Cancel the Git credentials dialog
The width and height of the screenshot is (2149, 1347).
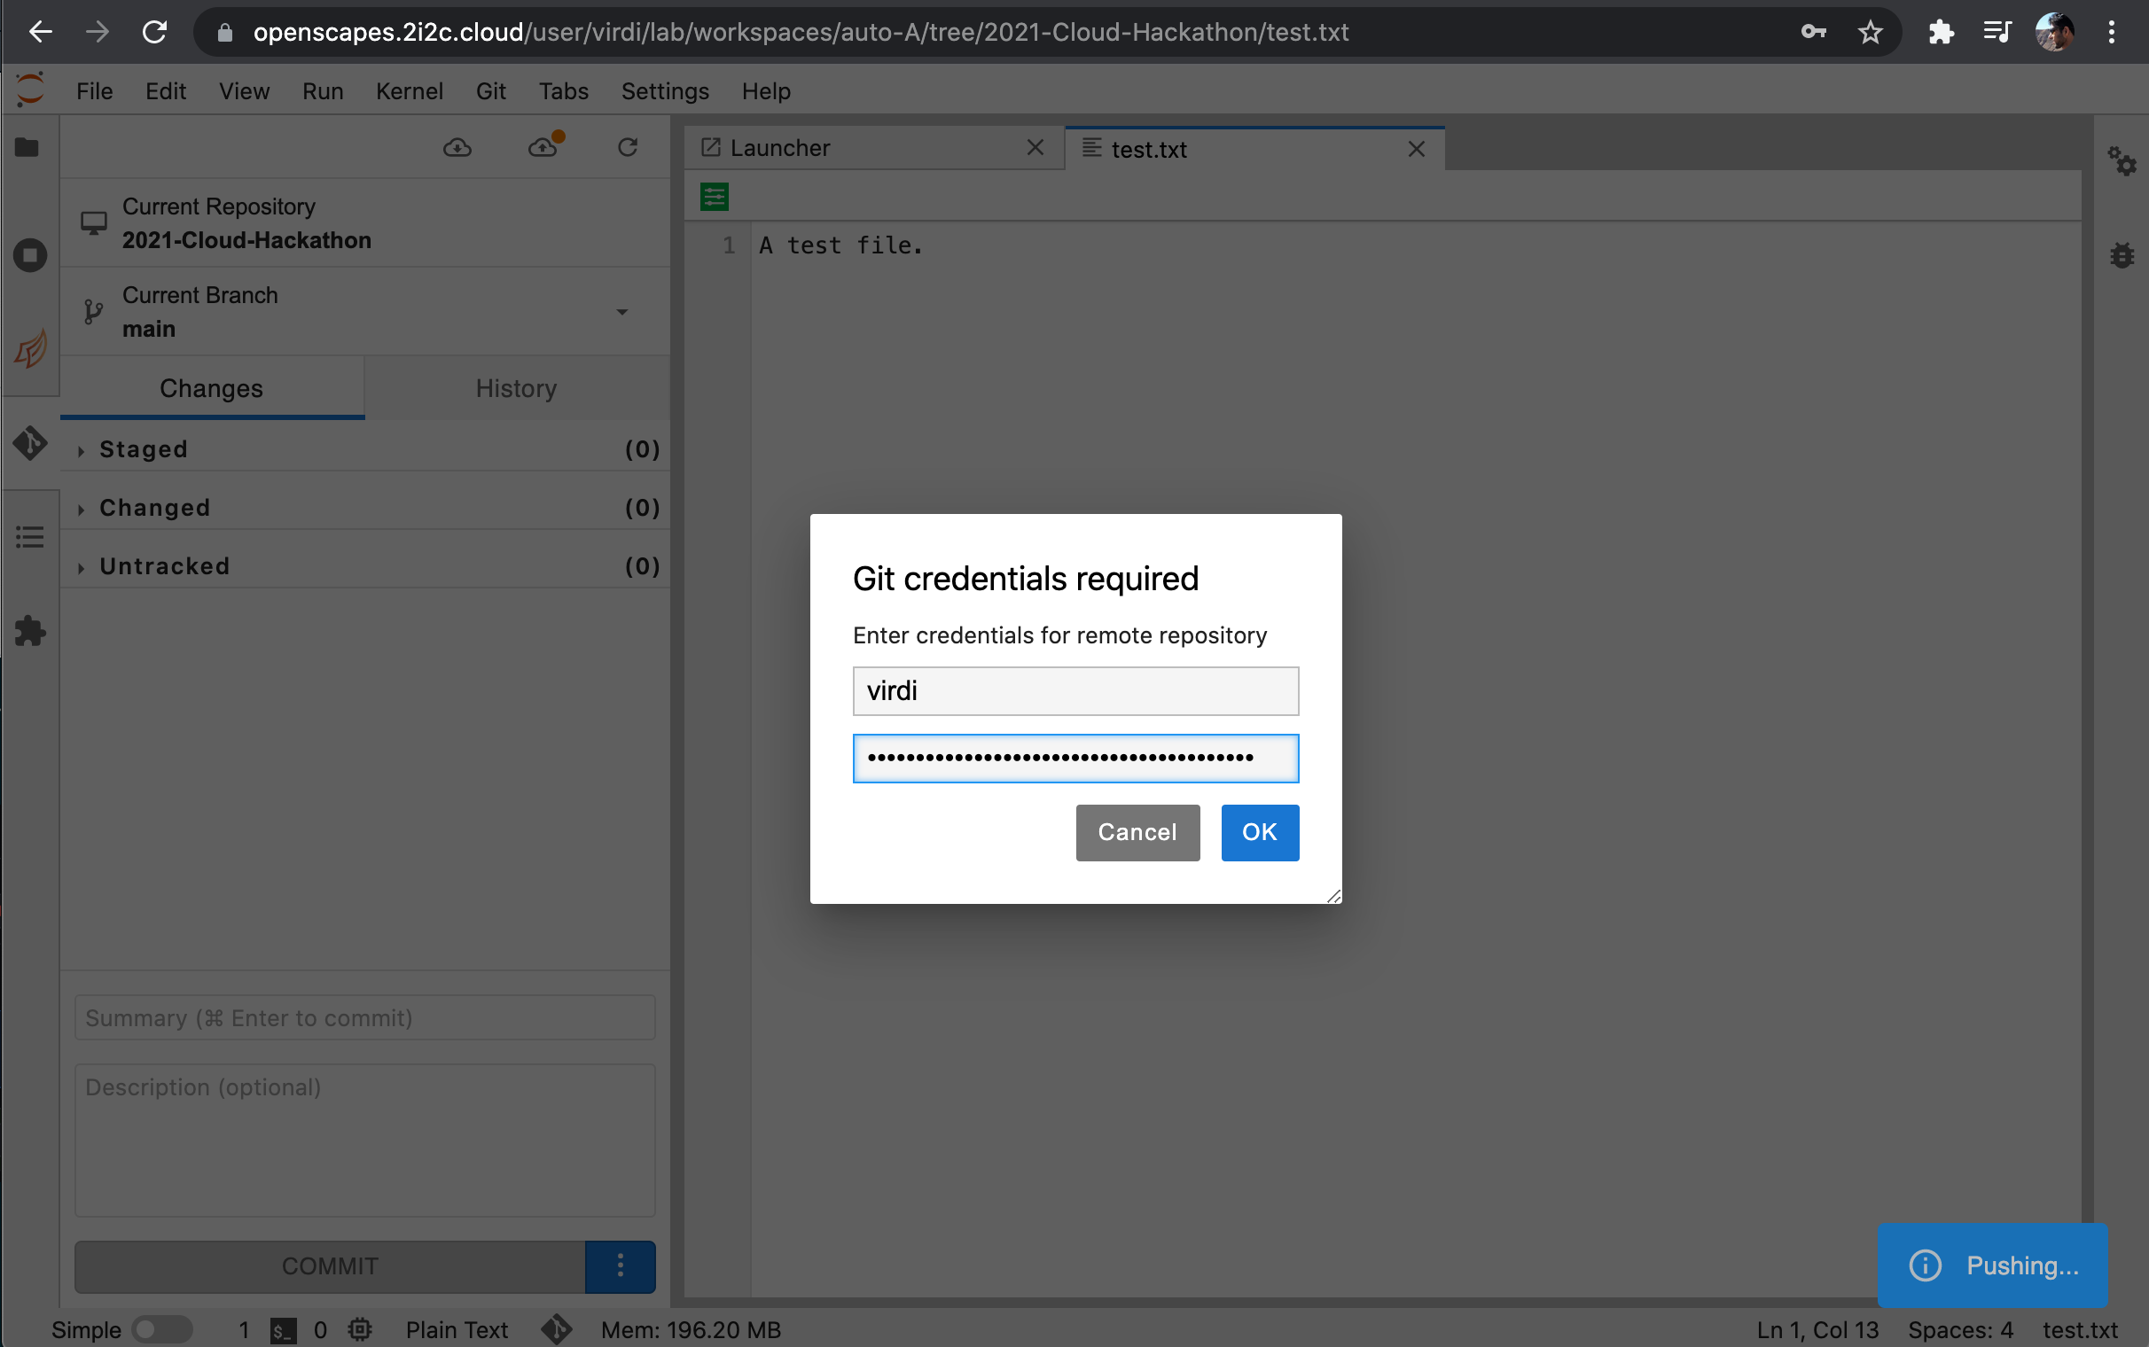pos(1137,831)
